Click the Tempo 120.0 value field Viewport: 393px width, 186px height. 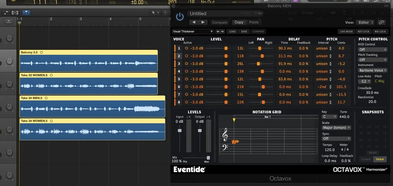(x=330, y=150)
